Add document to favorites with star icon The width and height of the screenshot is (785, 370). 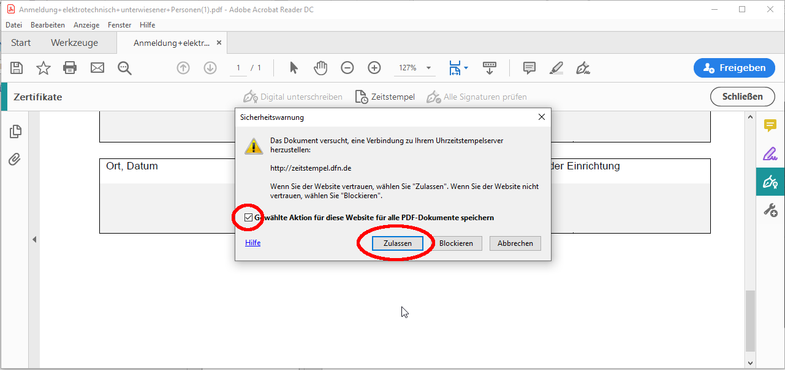(44, 68)
